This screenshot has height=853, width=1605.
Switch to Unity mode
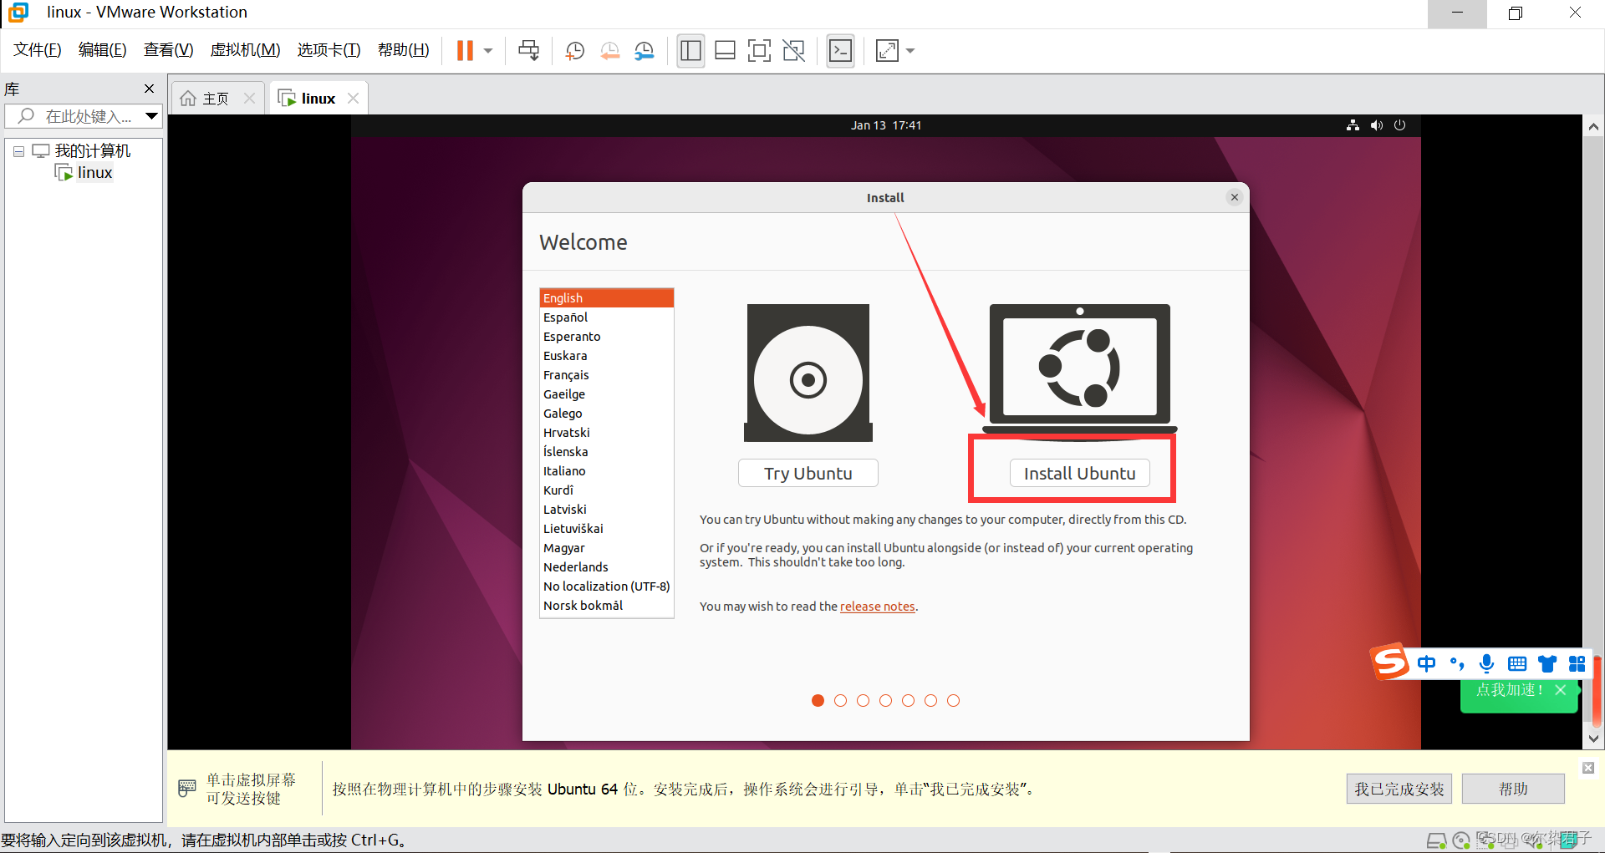(793, 51)
